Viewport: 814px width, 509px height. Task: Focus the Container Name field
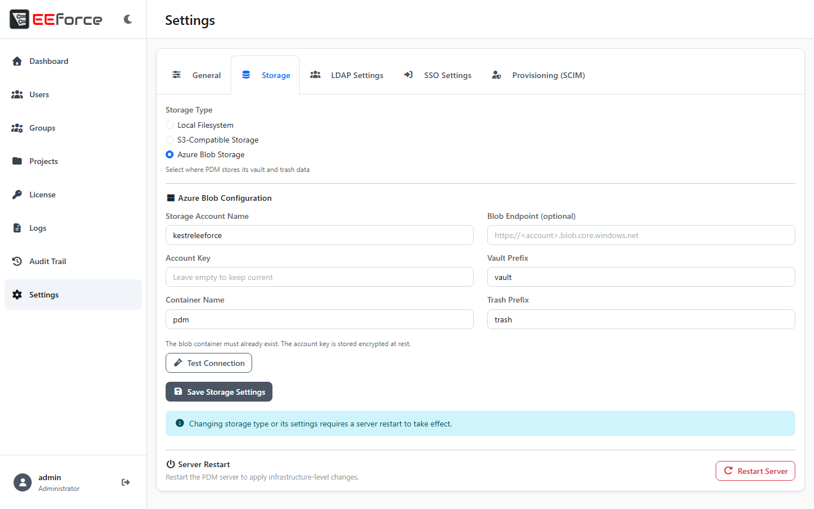click(319, 320)
